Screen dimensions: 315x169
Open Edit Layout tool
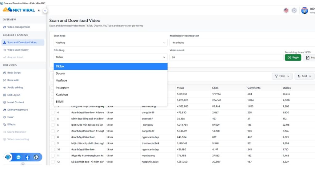coord(12,95)
